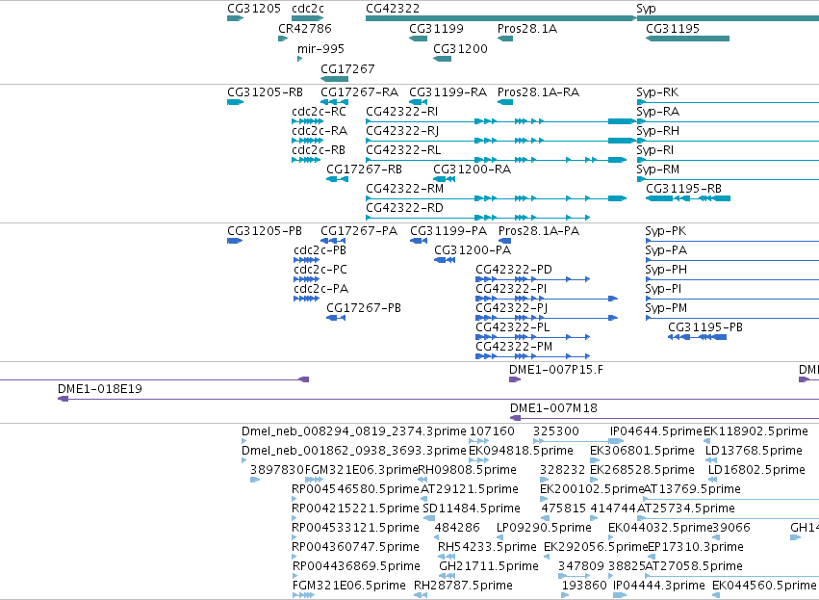Click mir-995 gene feature
Screen dimensions: 819x600
click(x=300, y=59)
